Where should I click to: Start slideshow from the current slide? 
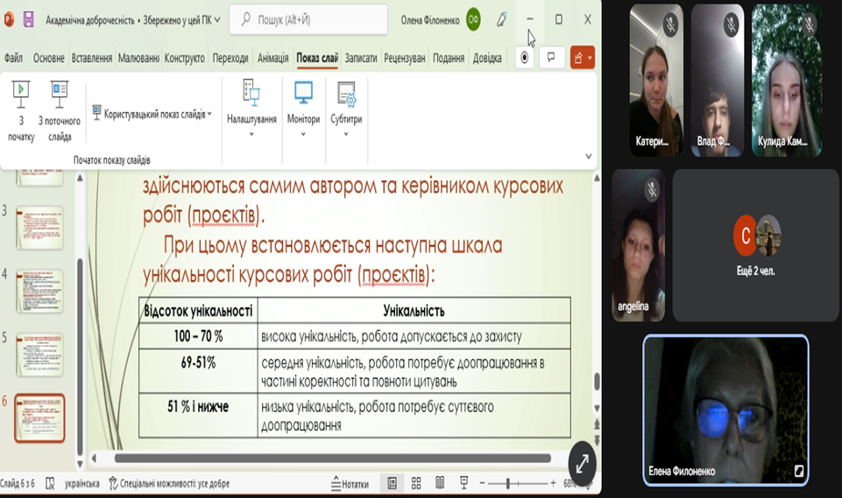[59, 110]
